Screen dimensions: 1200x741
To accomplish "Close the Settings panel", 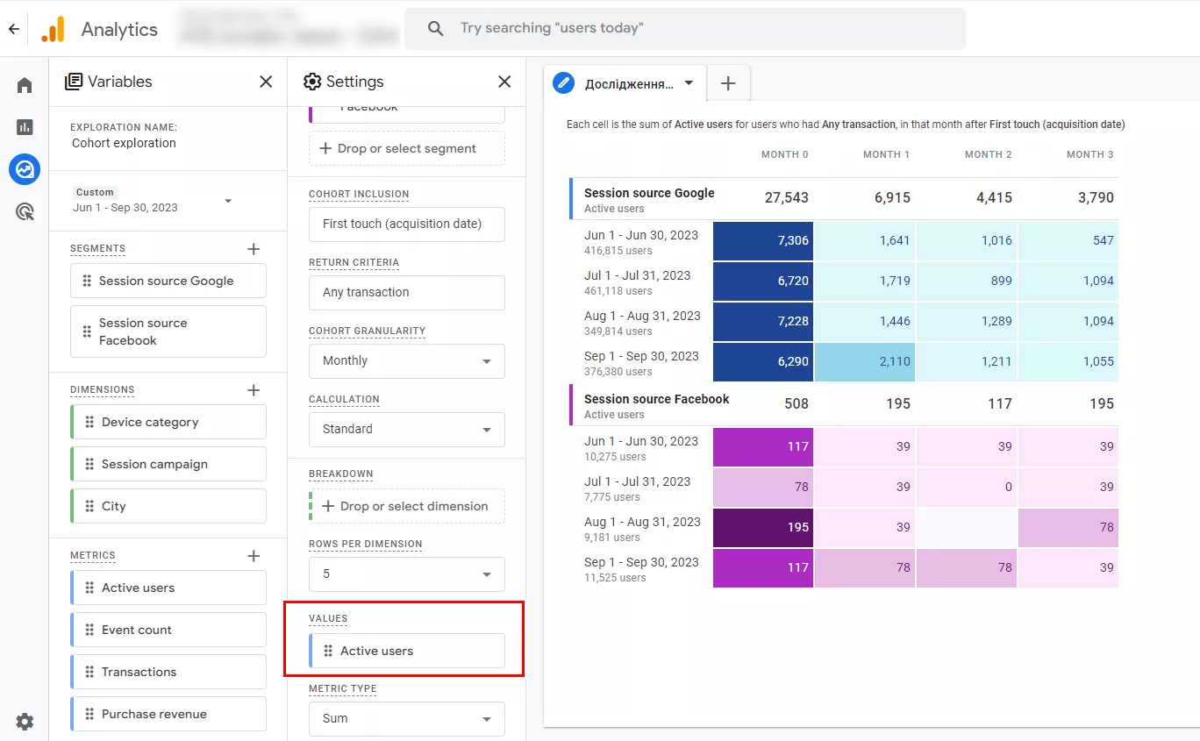I will (504, 82).
